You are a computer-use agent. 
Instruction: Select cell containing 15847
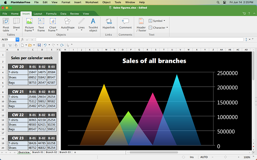coord(32,72)
